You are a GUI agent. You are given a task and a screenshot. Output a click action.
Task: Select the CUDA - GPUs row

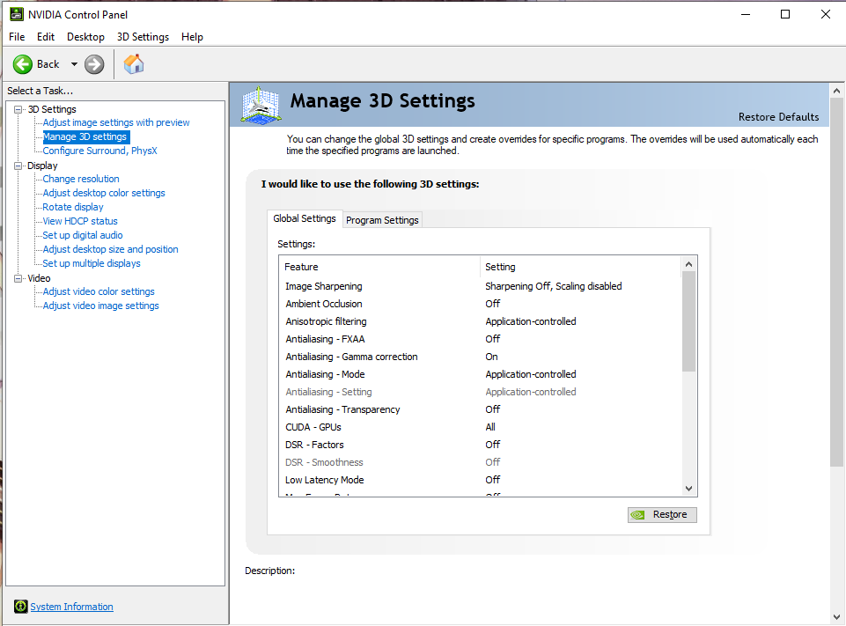click(480, 427)
